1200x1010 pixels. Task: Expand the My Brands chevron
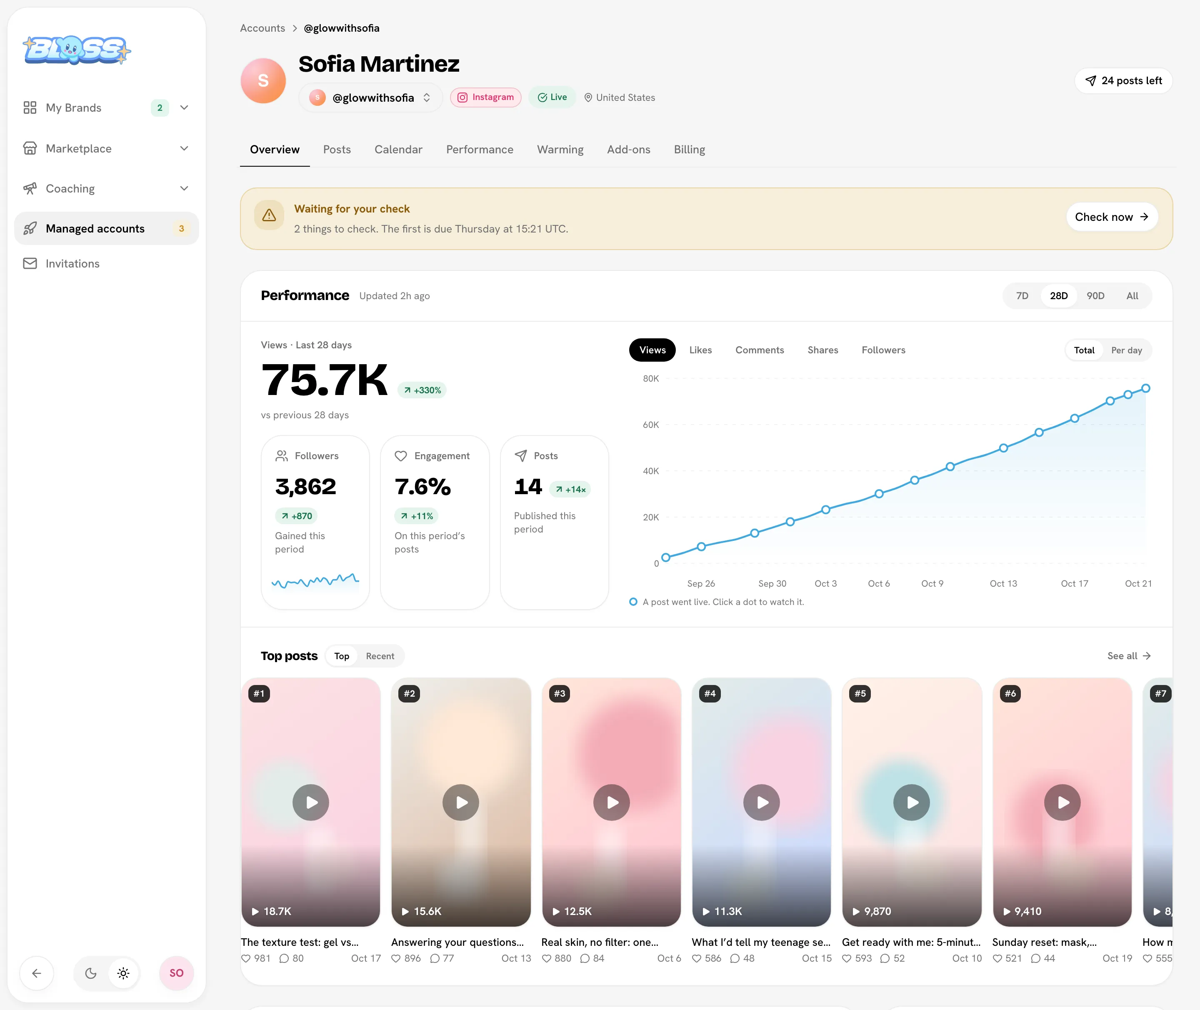pyautogui.click(x=184, y=107)
